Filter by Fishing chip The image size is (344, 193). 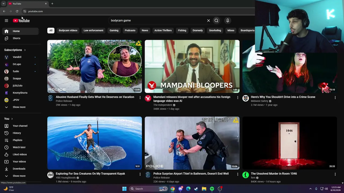click(182, 31)
